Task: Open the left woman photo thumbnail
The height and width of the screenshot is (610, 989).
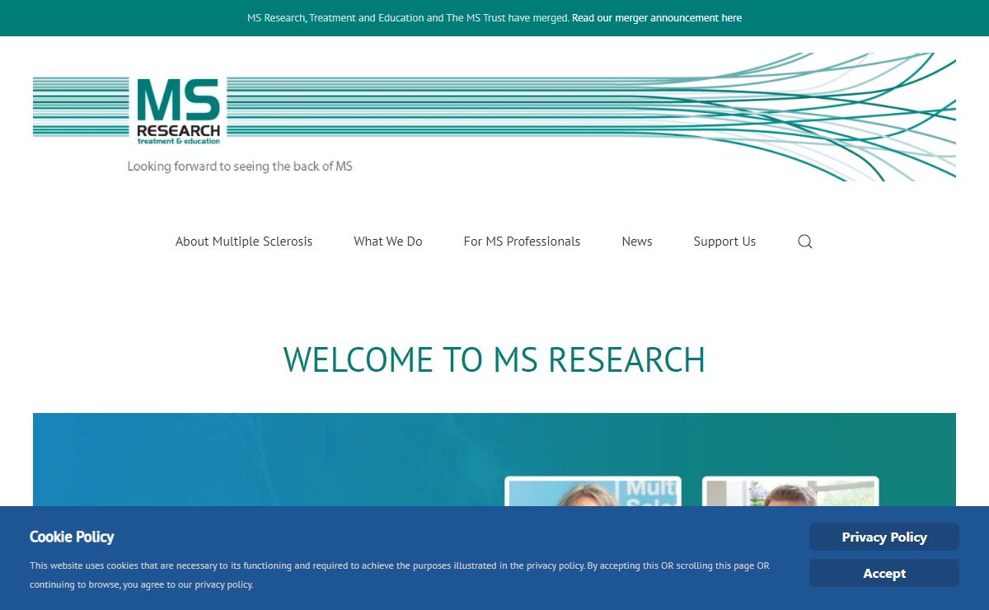Action: (x=593, y=491)
